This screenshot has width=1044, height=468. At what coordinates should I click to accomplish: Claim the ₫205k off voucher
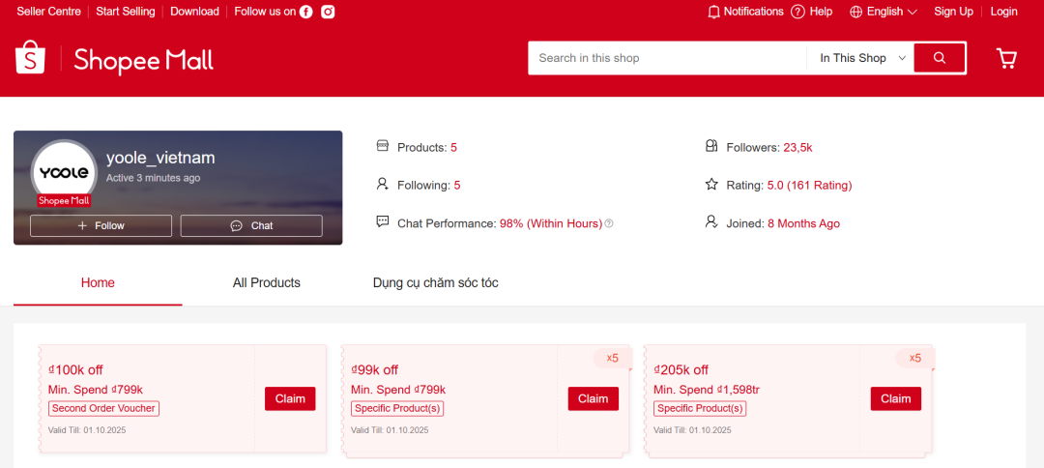pos(896,398)
